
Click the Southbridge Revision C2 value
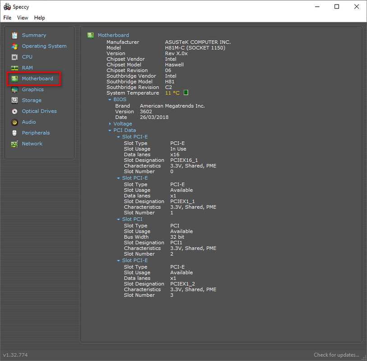click(x=169, y=87)
